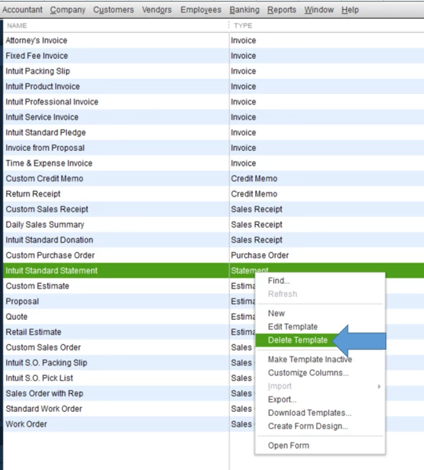Click Make Template Inactive
The image size is (424, 470).
coord(310,359)
